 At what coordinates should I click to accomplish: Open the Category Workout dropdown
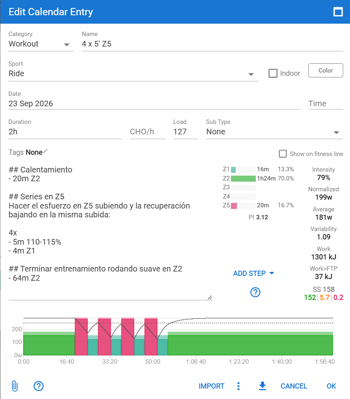pyautogui.click(x=41, y=44)
